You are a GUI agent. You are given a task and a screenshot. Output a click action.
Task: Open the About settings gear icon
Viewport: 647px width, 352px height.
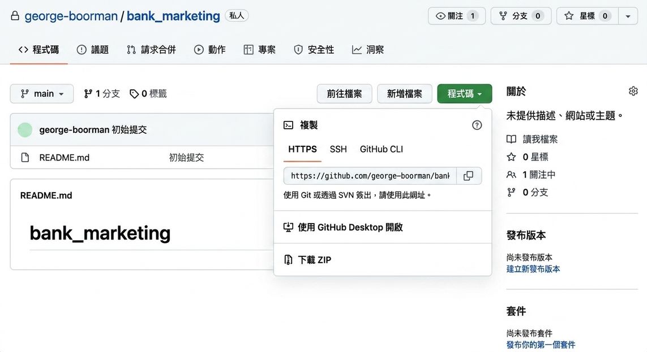tap(633, 91)
